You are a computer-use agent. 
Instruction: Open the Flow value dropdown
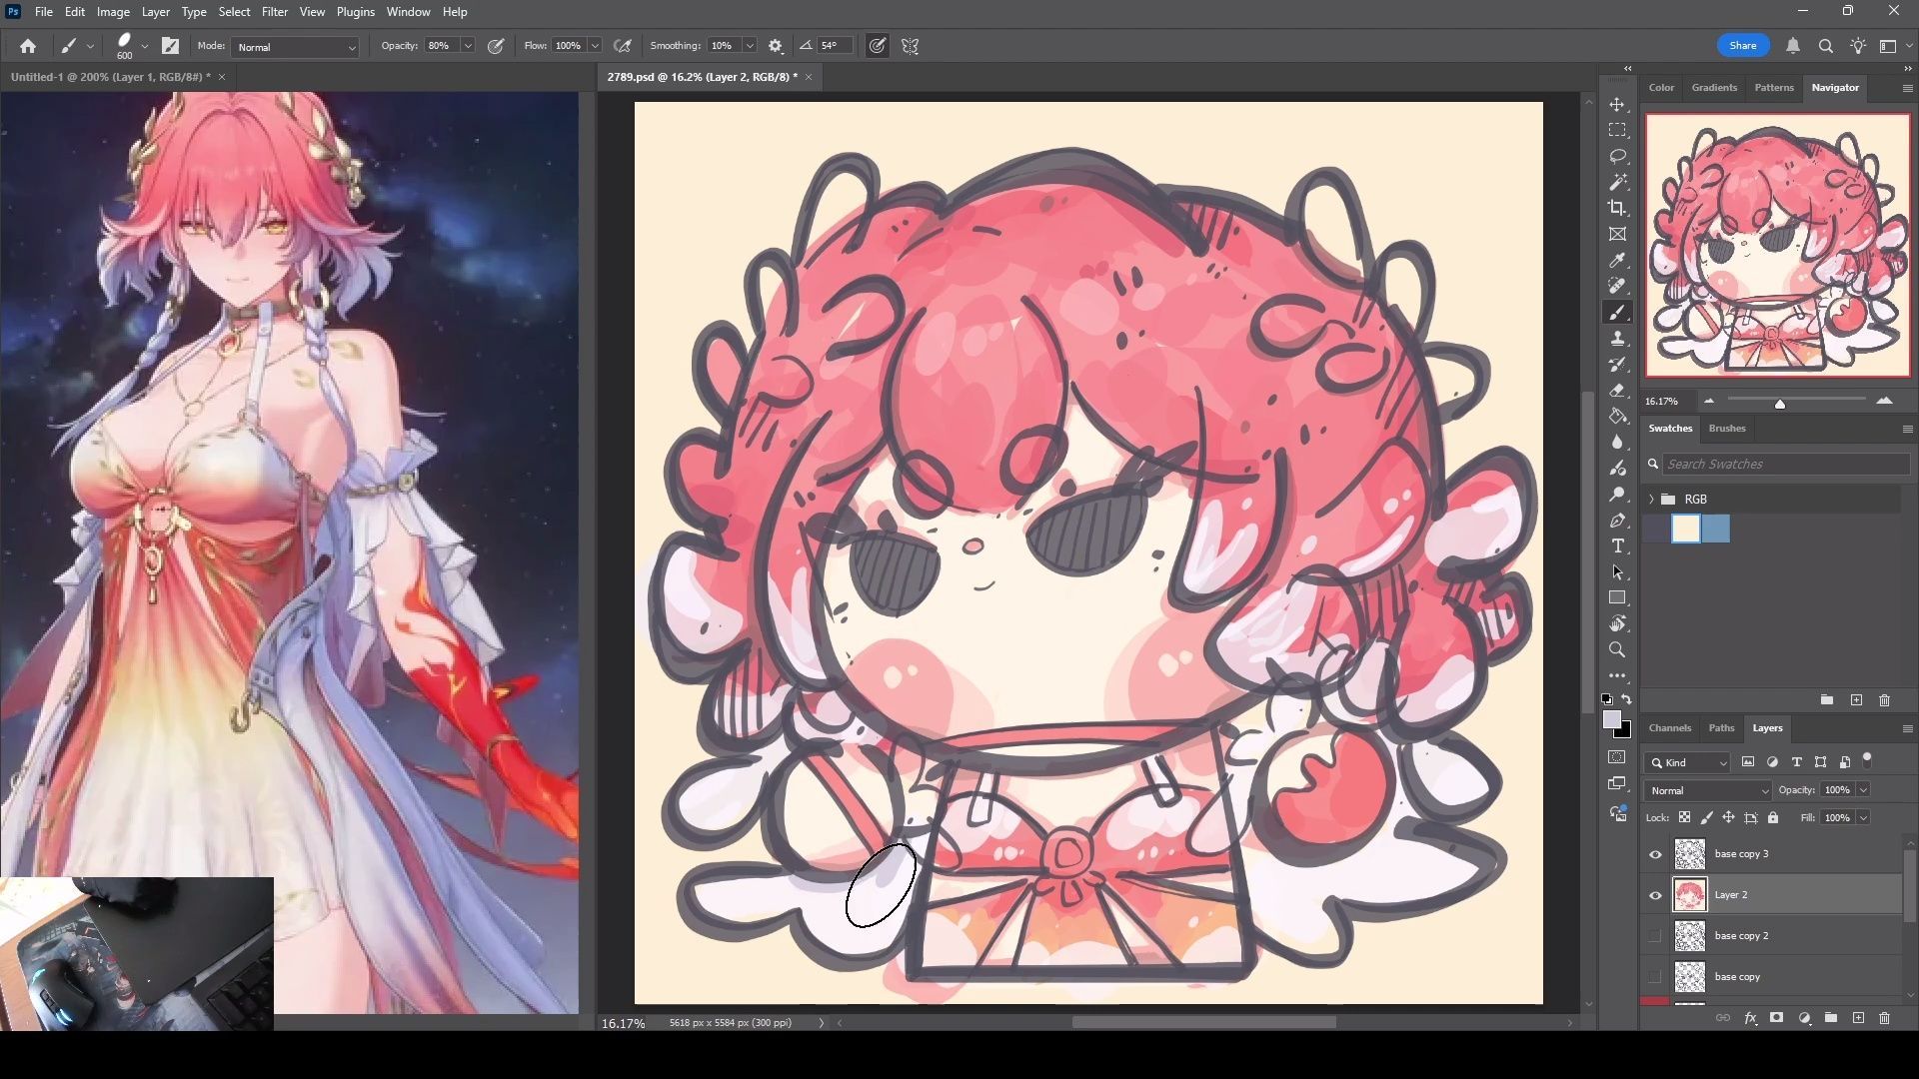(x=595, y=46)
